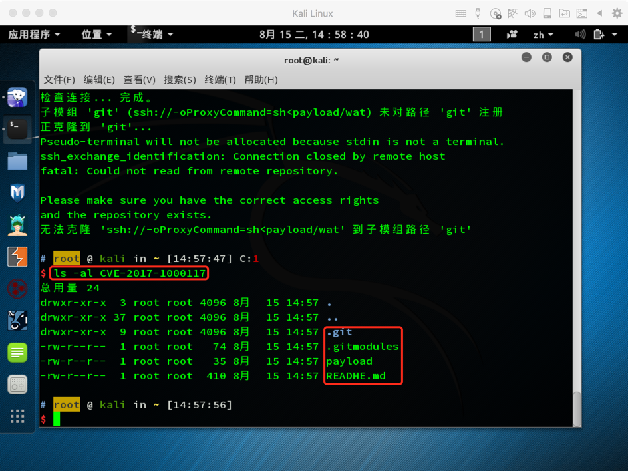The image size is (628, 471).
Task: Click the '总用量 24' line
Action: click(x=70, y=288)
